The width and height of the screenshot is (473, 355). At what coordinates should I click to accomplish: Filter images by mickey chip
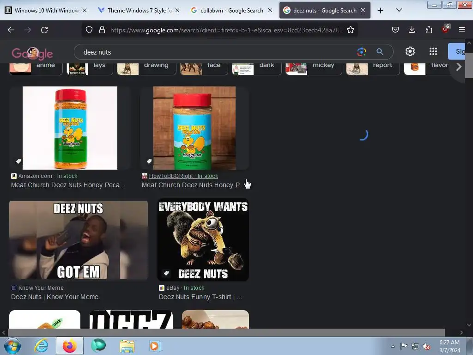[314, 68]
